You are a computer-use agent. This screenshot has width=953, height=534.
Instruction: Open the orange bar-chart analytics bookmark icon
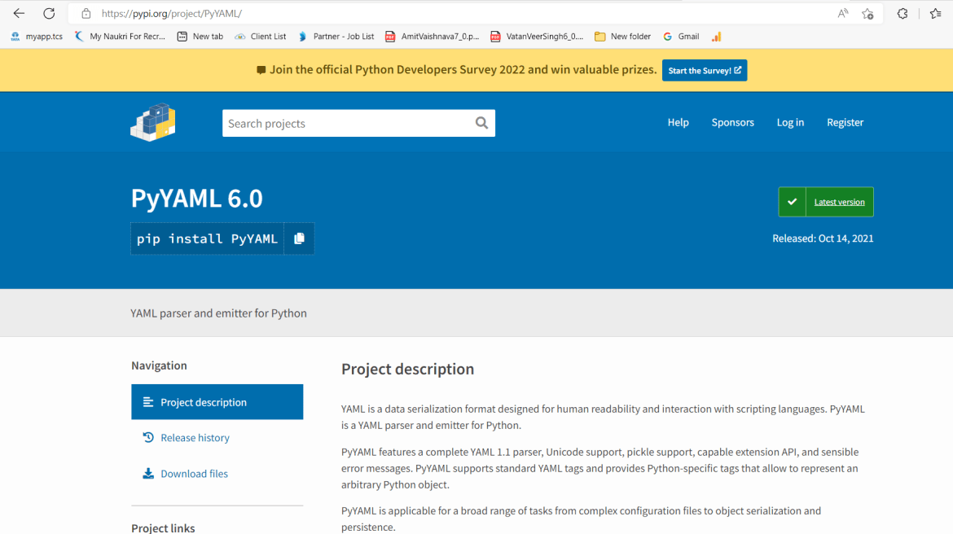tap(717, 37)
